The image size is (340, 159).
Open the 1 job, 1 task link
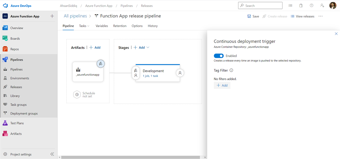pyautogui.click(x=150, y=76)
